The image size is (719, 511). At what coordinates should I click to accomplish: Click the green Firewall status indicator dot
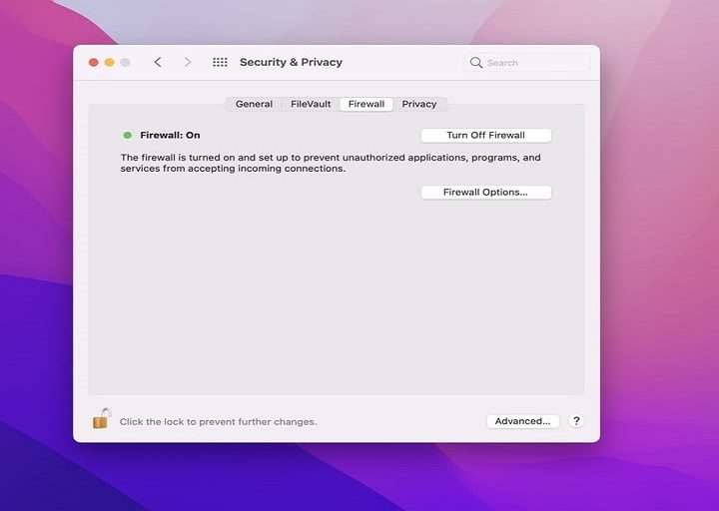127,135
